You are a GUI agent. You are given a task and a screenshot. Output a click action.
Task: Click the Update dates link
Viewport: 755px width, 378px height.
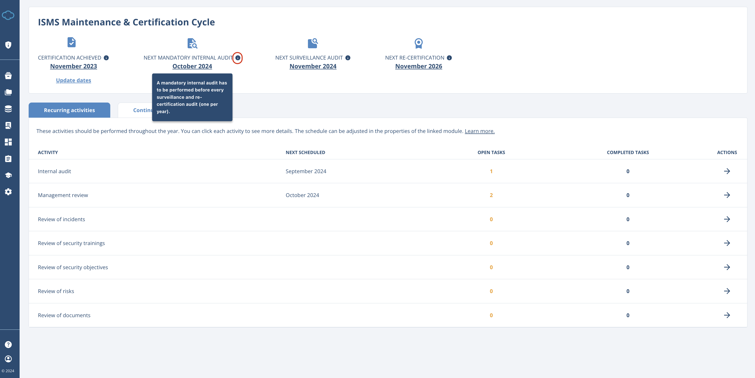(73, 80)
